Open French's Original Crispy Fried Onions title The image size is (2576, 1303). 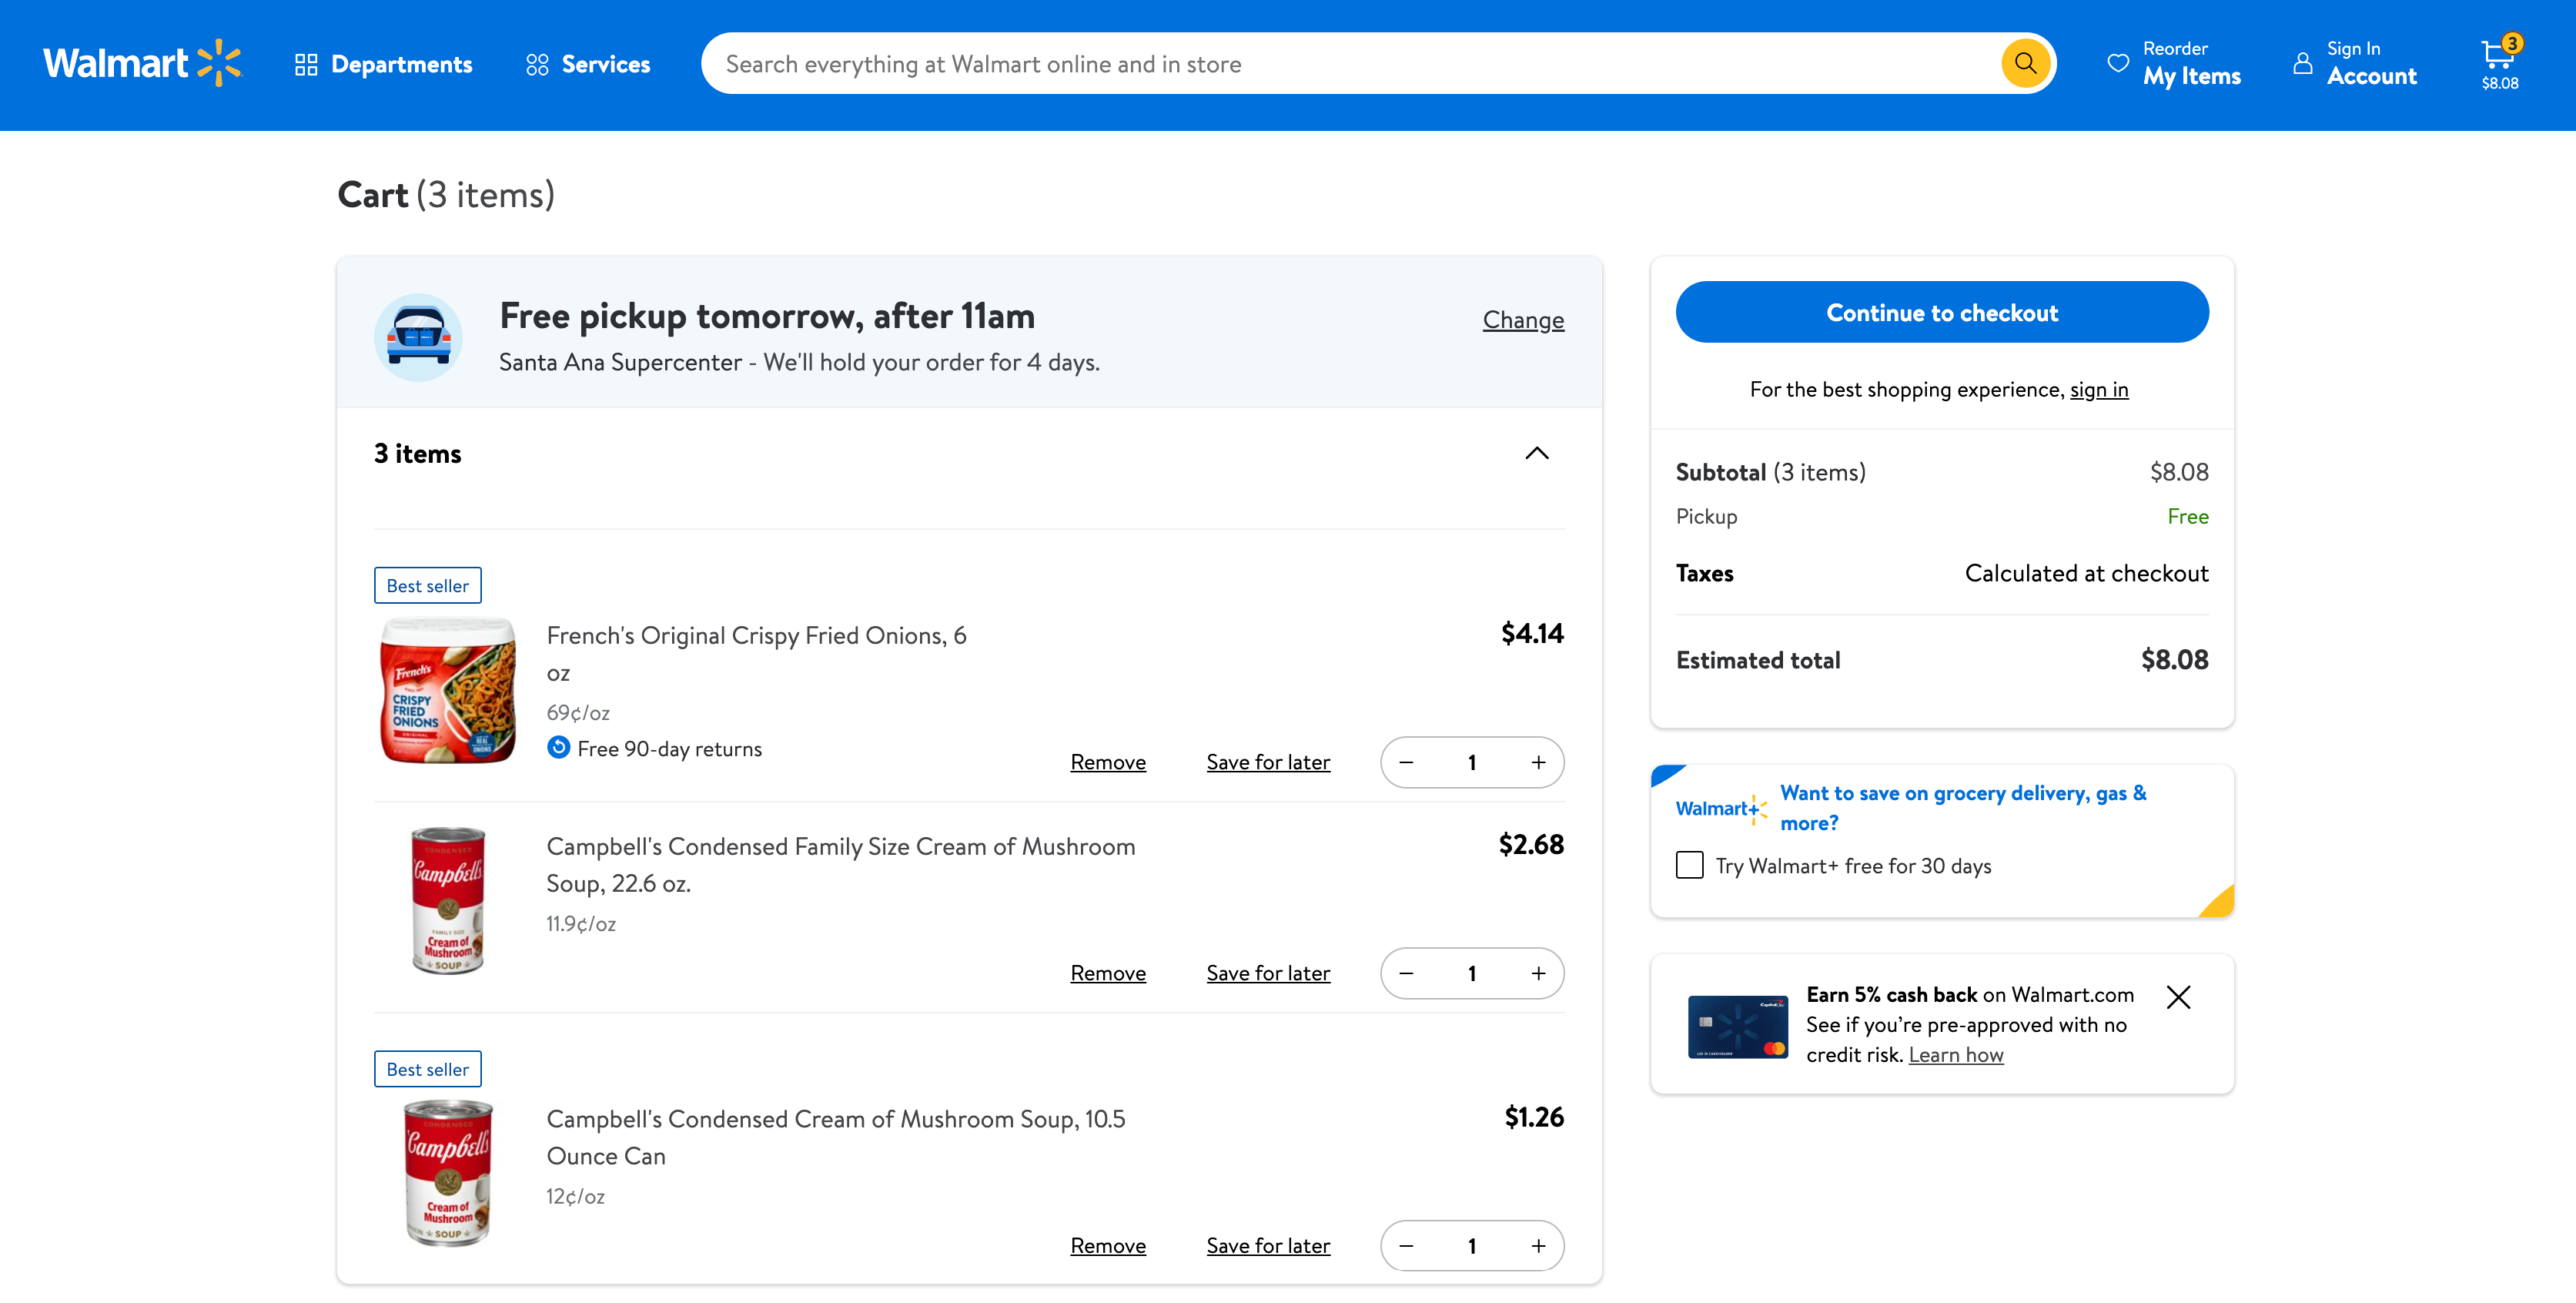pyautogui.click(x=756, y=654)
